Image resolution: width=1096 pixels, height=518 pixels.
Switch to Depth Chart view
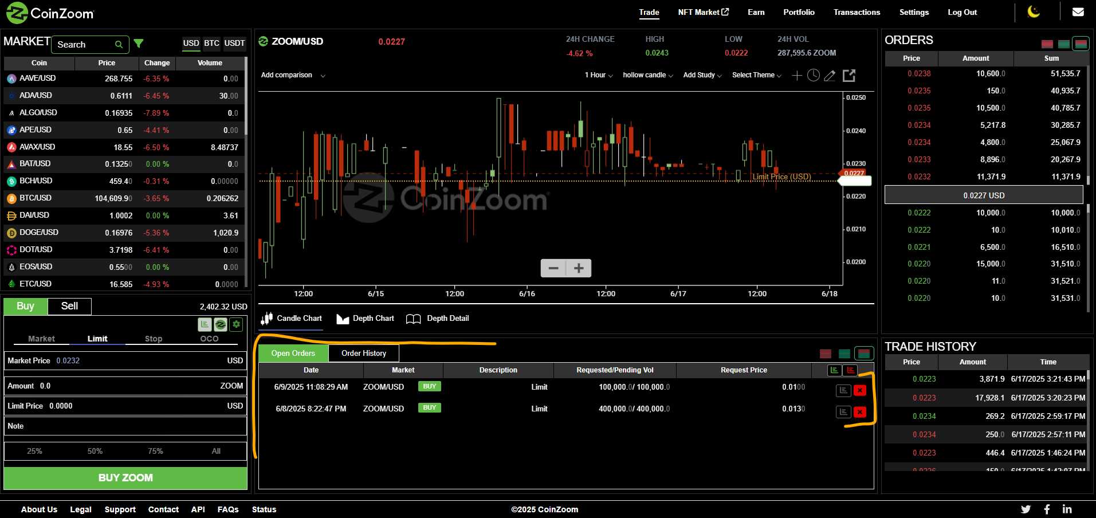coord(366,319)
